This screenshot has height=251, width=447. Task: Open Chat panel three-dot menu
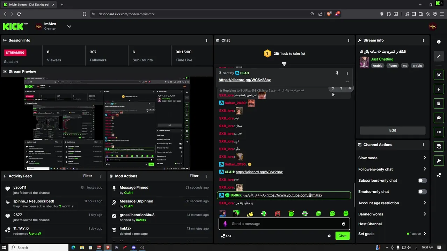pyautogui.click(x=348, y=40)
